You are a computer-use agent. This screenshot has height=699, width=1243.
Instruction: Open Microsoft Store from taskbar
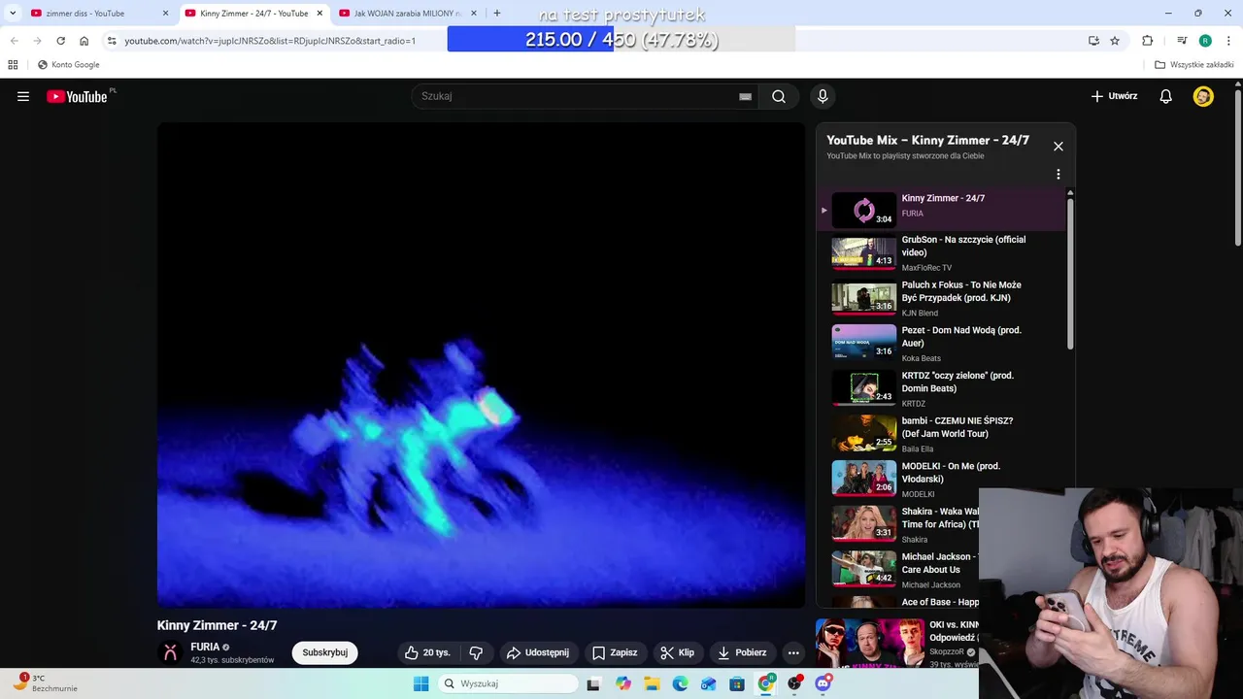tap(737, 683)
